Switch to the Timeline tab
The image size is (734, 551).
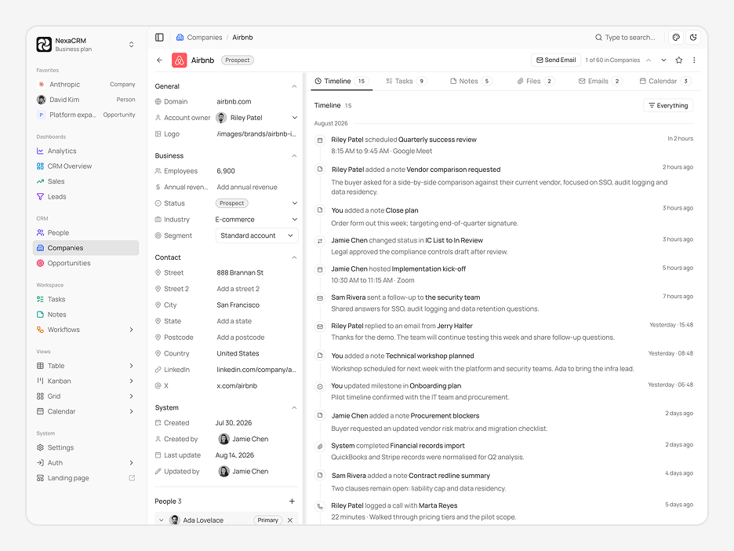[341, 81]
